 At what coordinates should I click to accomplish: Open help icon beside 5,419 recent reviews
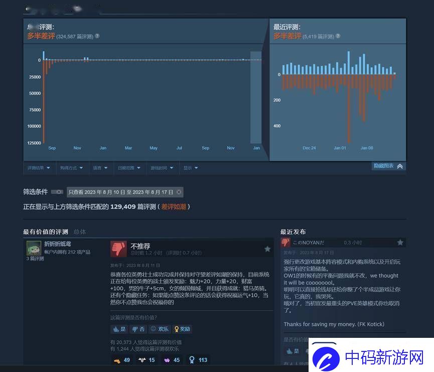pos(338,36)
